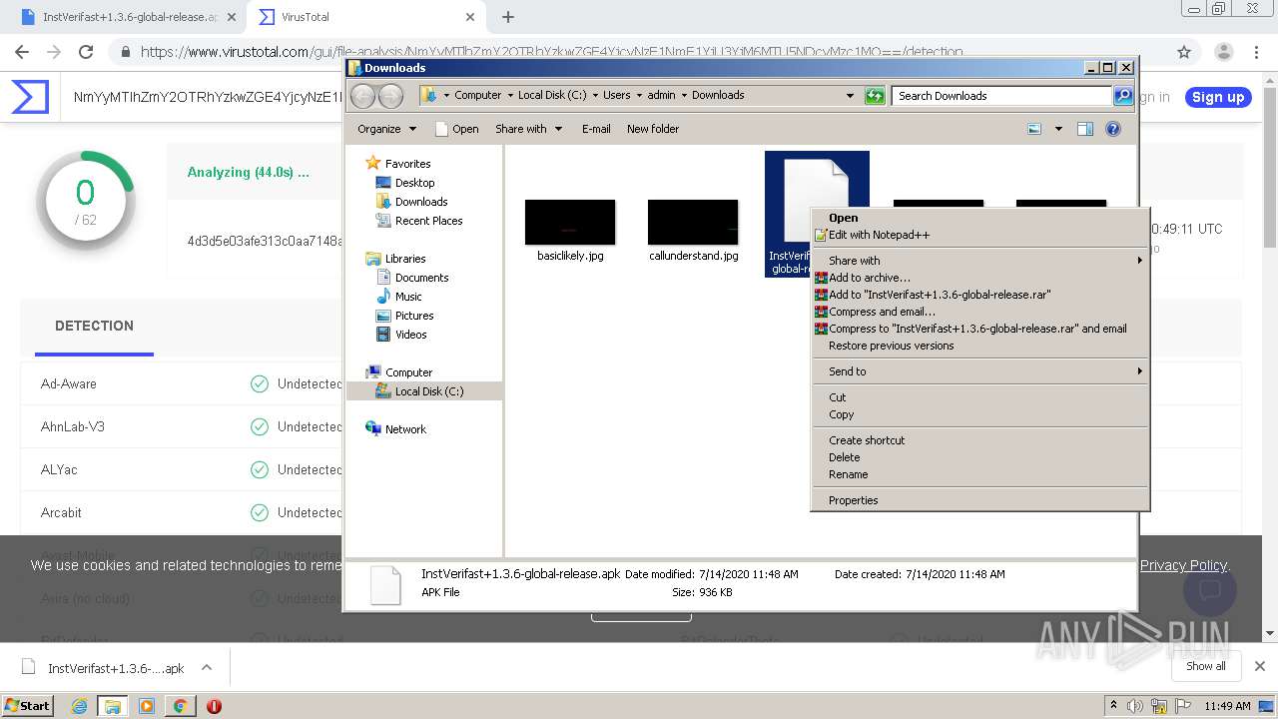The image size is (1278, 719).
Task: Reload the Chrome page
Action: (86, 52)
